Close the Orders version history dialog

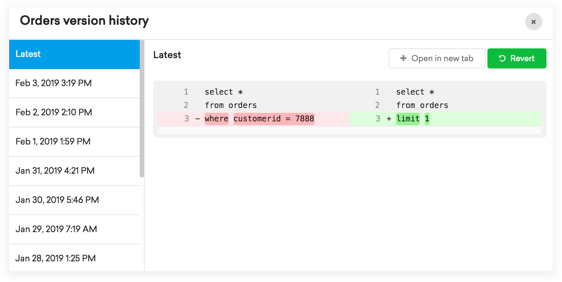533,22
